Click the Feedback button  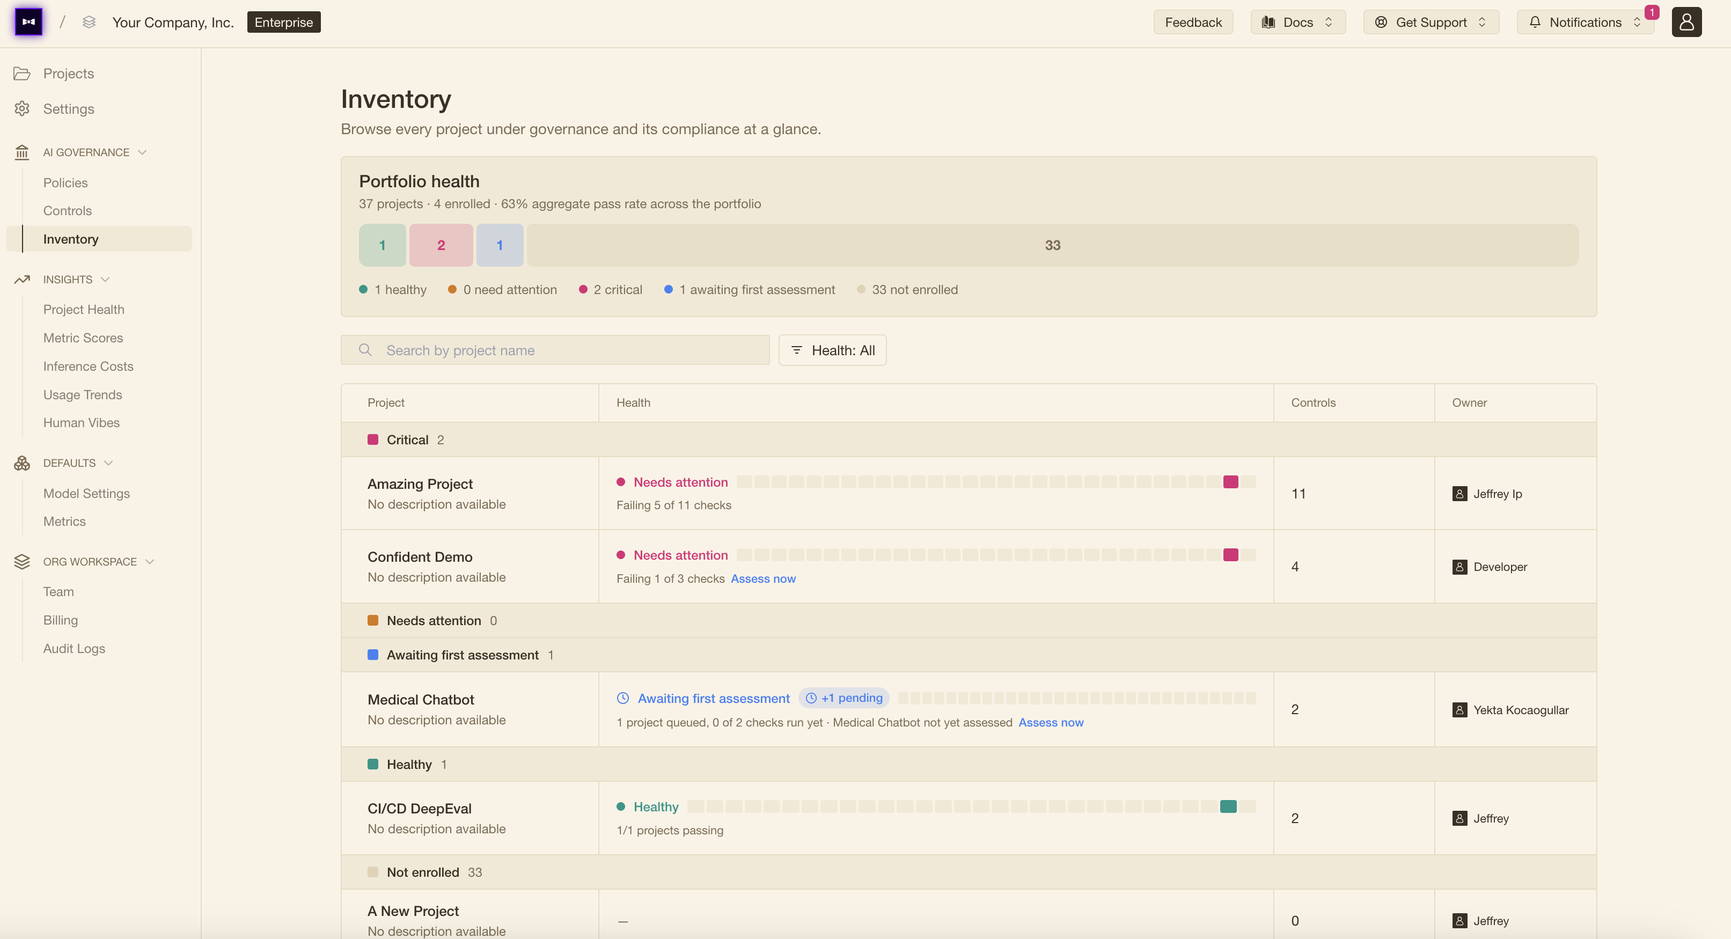click(x=1193, y=22)
